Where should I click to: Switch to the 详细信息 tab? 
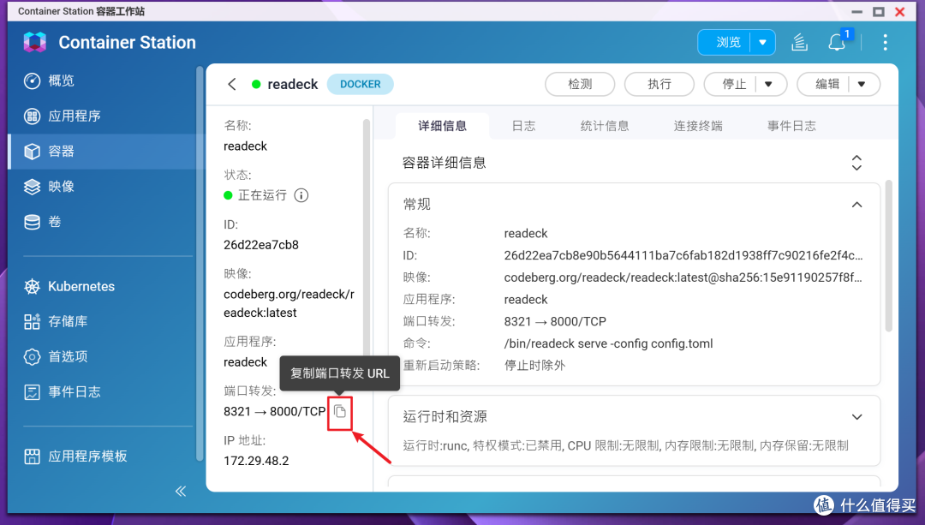(443, 126)
